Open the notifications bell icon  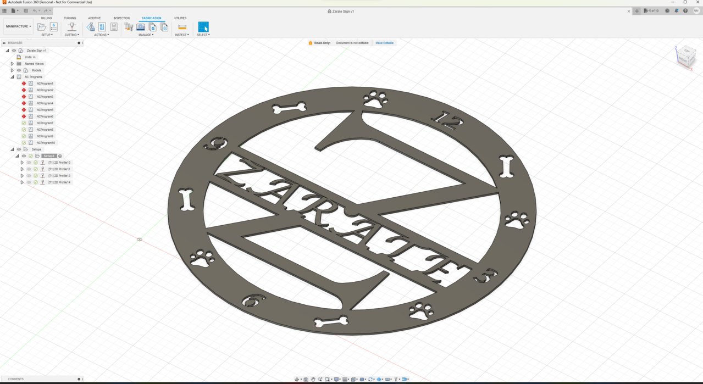click(x=677, y=10)
